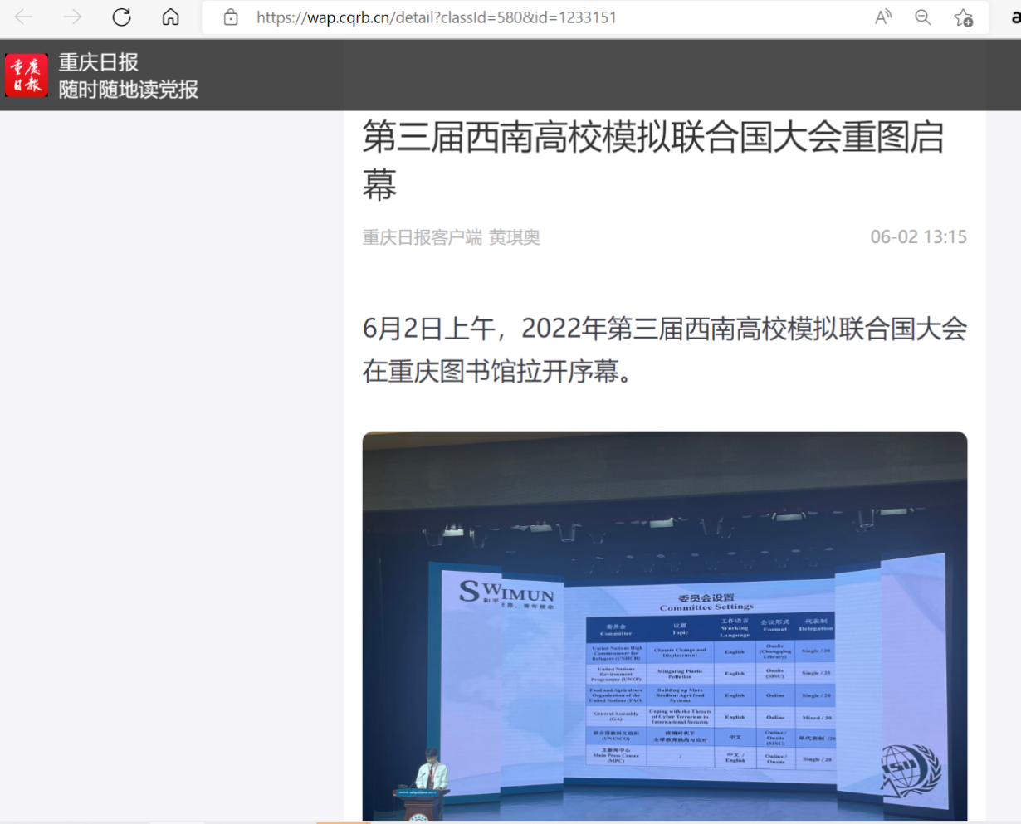
Task: Add this page to favorites
Action: (963, 17)
